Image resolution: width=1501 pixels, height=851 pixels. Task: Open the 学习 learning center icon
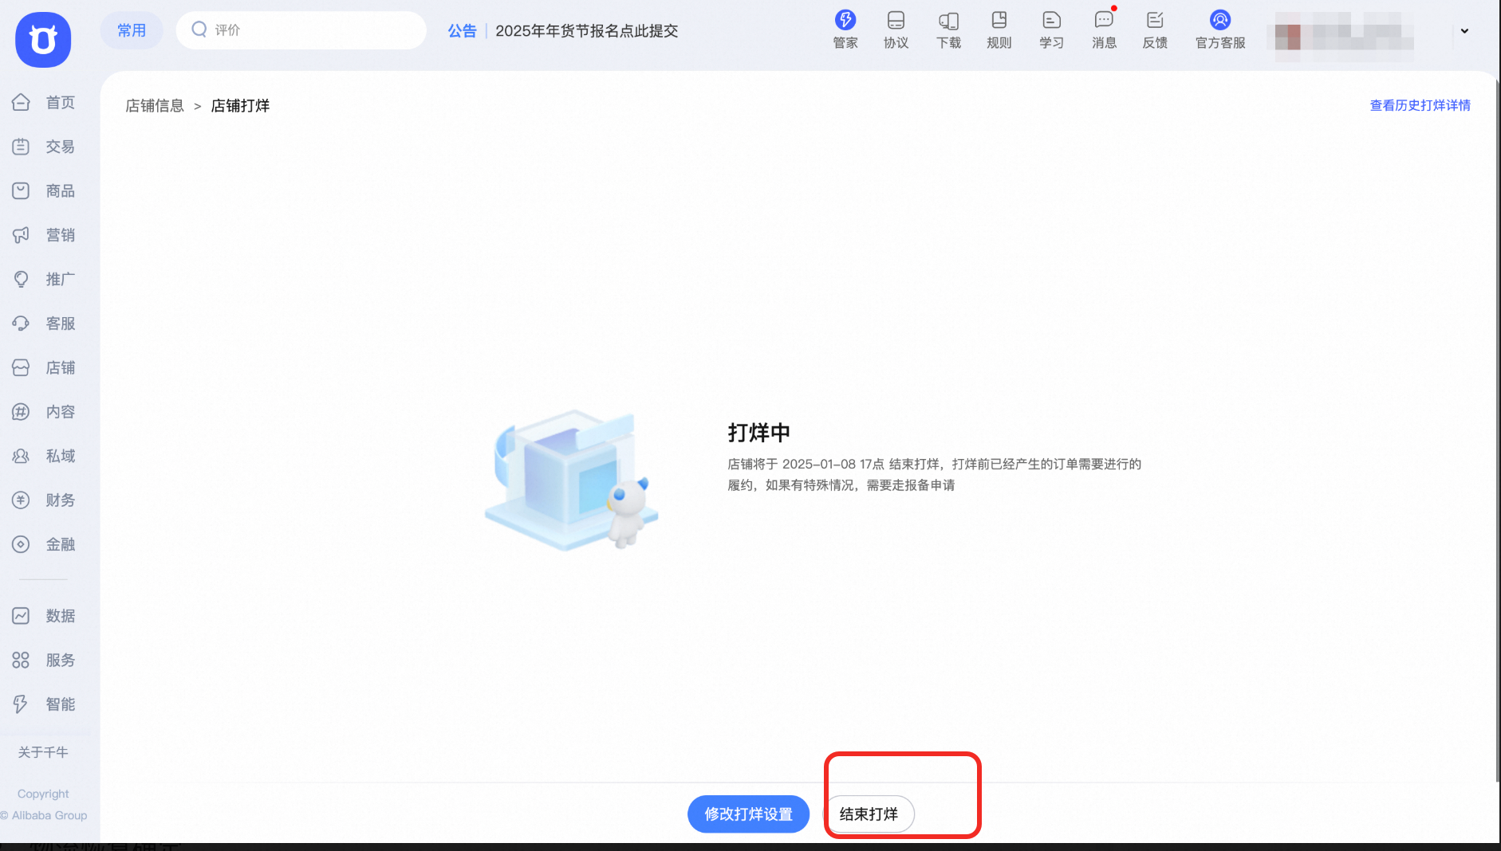(x=1051, y=29)
